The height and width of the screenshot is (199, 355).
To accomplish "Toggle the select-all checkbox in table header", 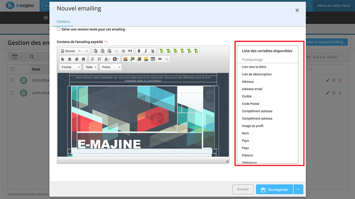I will pyautogui.click(x=13, y=69).
